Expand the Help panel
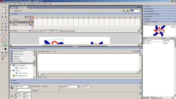Screen dimensions: 176x99 click(12, 80)
